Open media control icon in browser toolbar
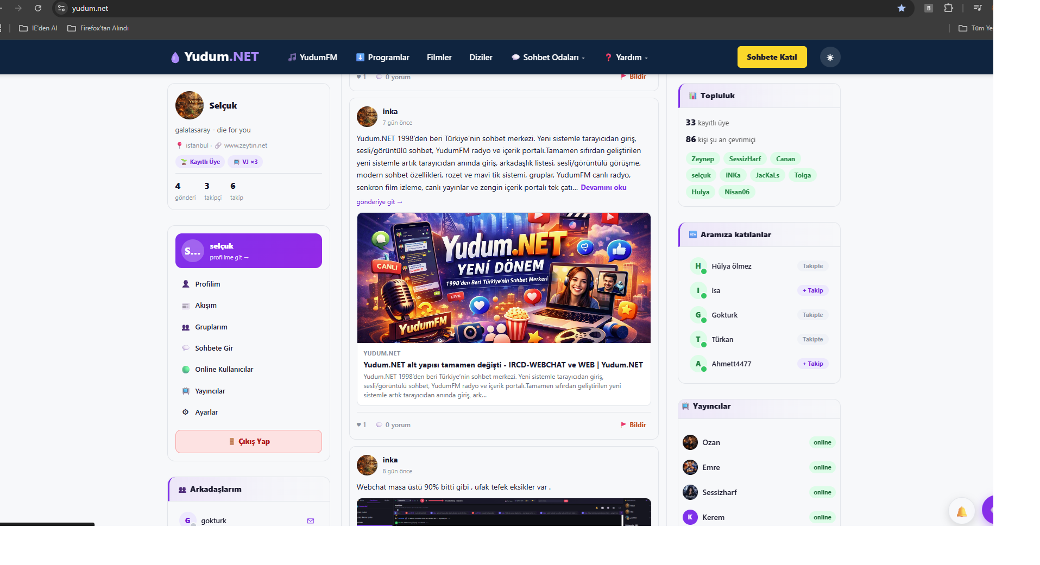Screen dimensions: 1040x565 click(978, 8)
